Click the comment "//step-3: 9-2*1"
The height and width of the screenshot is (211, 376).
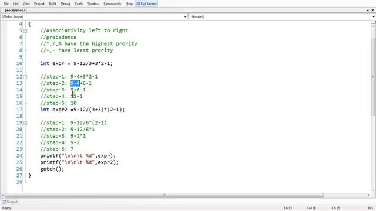tap(63, 136)
